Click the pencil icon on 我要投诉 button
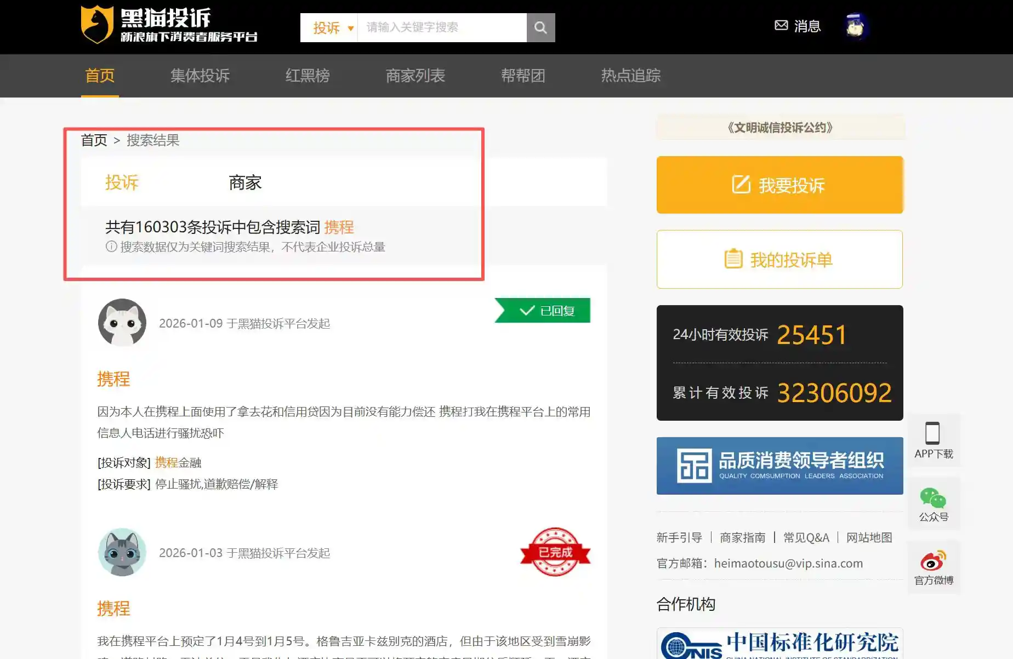The height and width of the screenshot is (659, 1013). pyautogui.click(x=741, y=185)
